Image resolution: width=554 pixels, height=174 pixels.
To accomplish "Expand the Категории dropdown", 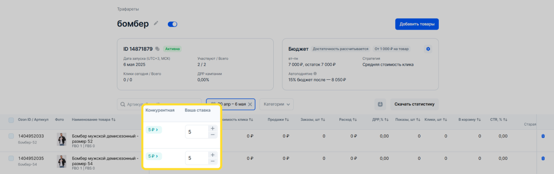I will pyautogui.click(x=276, y=104).
